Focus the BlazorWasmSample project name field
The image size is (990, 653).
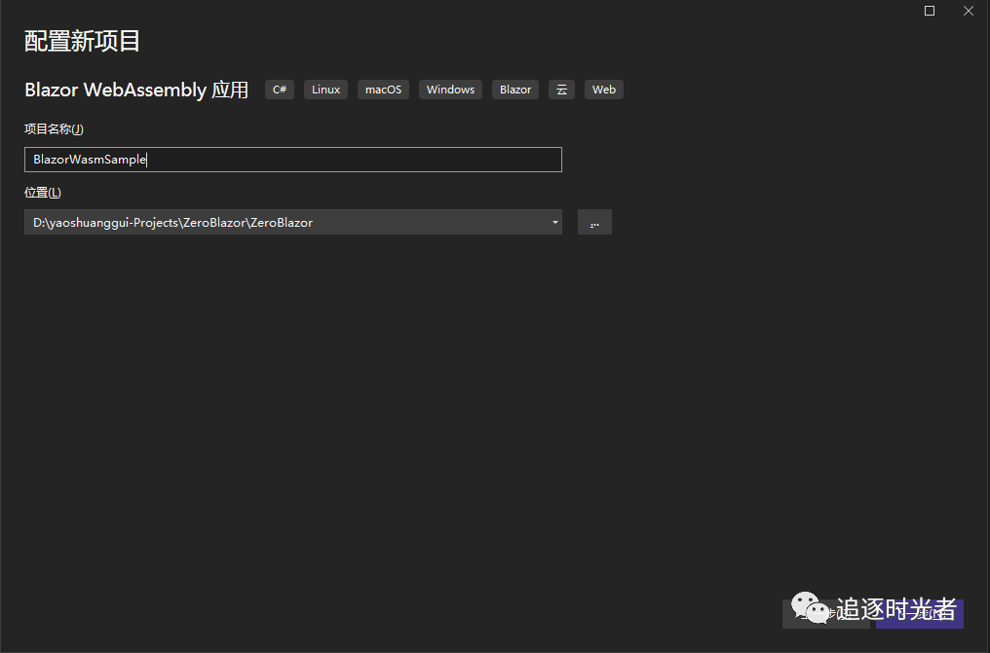292,160
